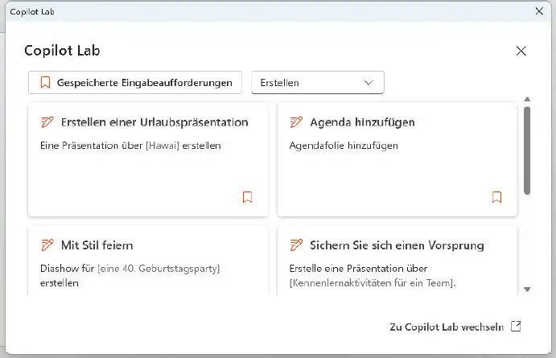Image resolution: width=556 pixels, height=358 pixels.
Task: Click the pencil icon beside Sichern Sie sich einen Vorsprung
Action: point(296,245)
